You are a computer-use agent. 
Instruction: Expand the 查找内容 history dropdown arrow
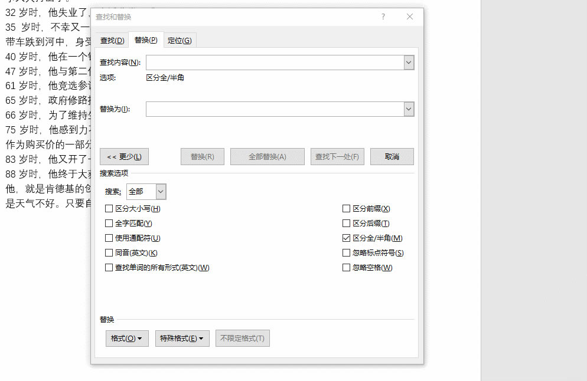(409, 63)
